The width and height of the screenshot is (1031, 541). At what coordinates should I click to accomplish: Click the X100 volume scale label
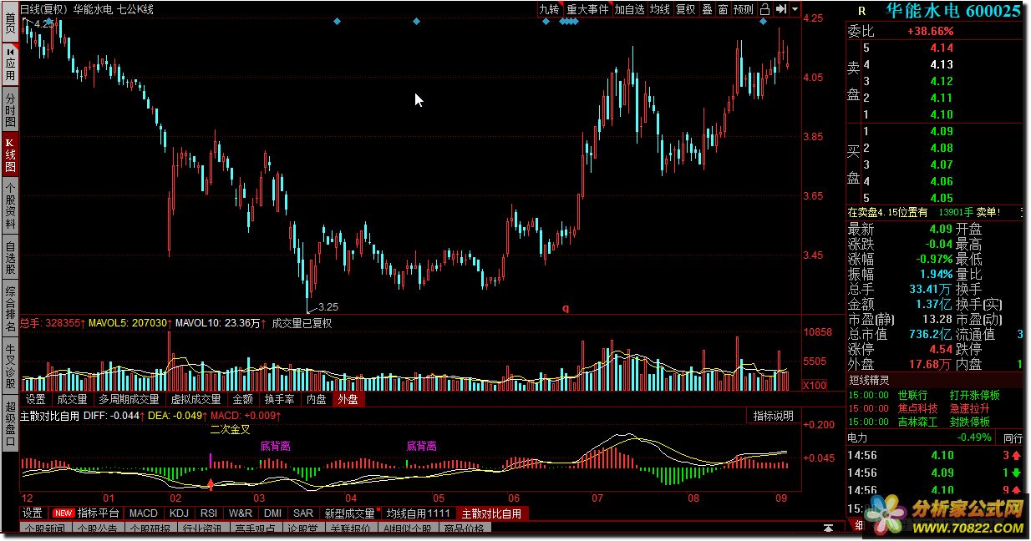tap(815, 386)
